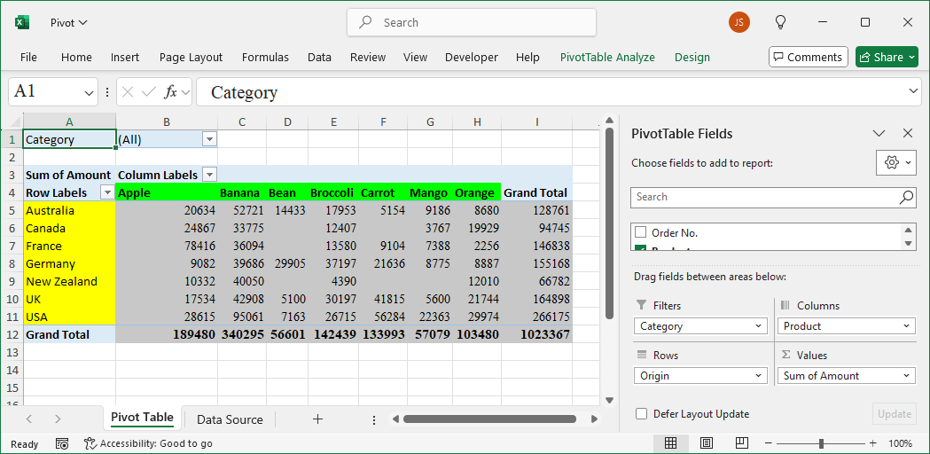Viewport: 930px width, 454px height.
Task: Open the Column Labels filter dropdown
Action: (x=209, y=175)
